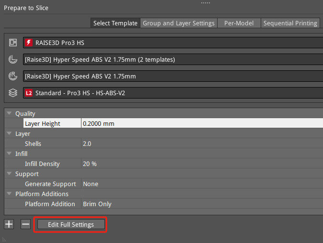Switch to Group and Layer Settings tab

[x=179, y=23]
